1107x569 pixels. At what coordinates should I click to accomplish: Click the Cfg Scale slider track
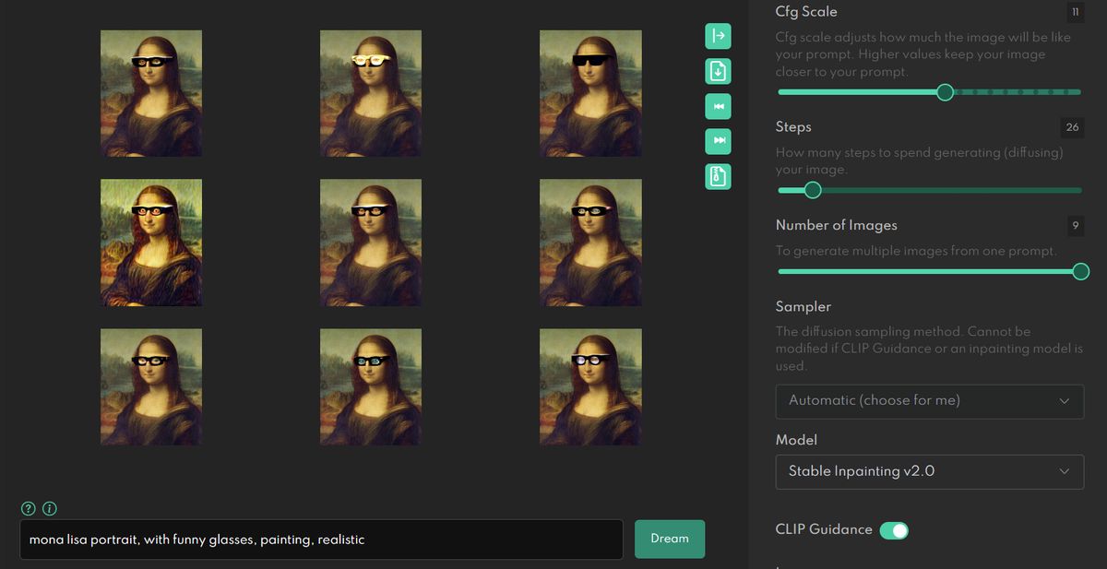(x=929, y=92)
